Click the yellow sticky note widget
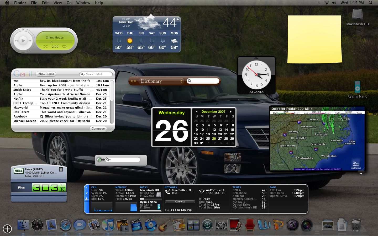Image resolution: width=378 pixels, height=236 pixels. coord(314,39)
